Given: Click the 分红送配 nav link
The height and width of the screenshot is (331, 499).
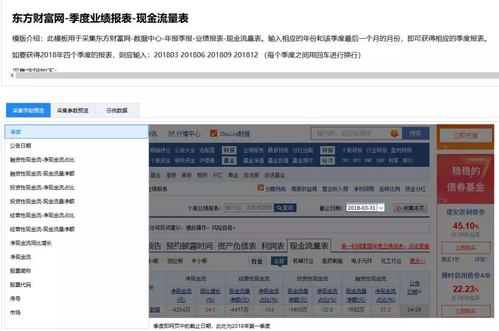Looking at the screenshot, I should click(303, 150).
